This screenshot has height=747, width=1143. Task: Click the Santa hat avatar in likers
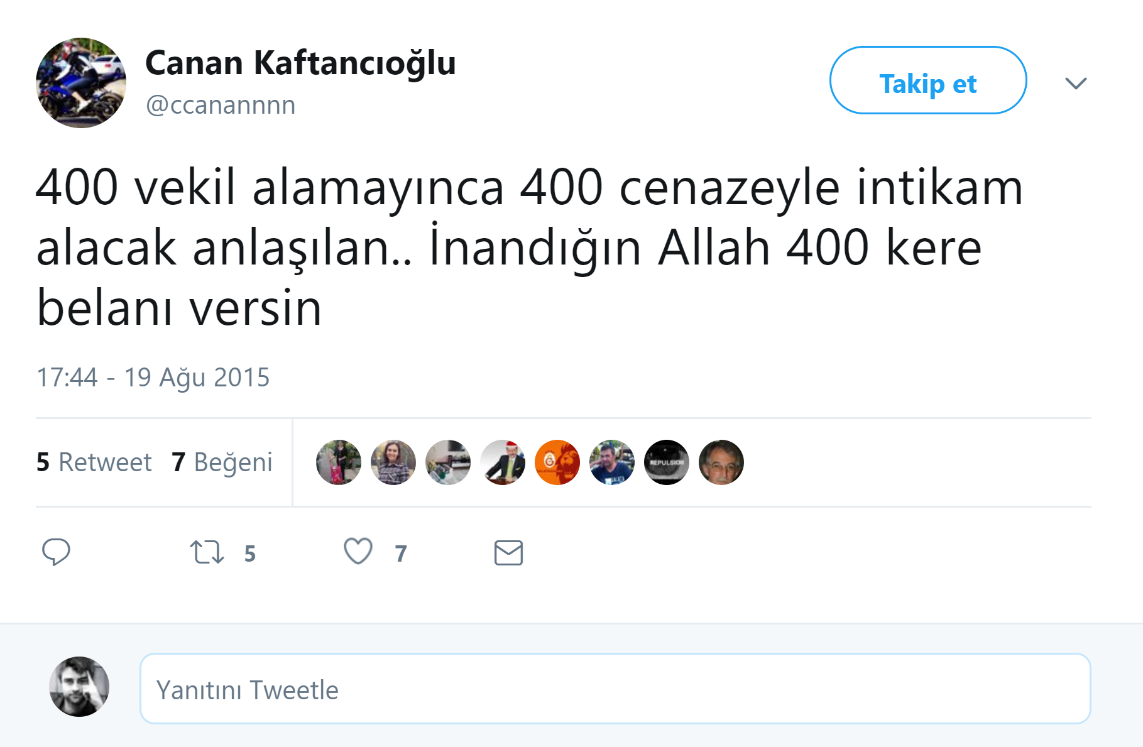coord(503,462)
